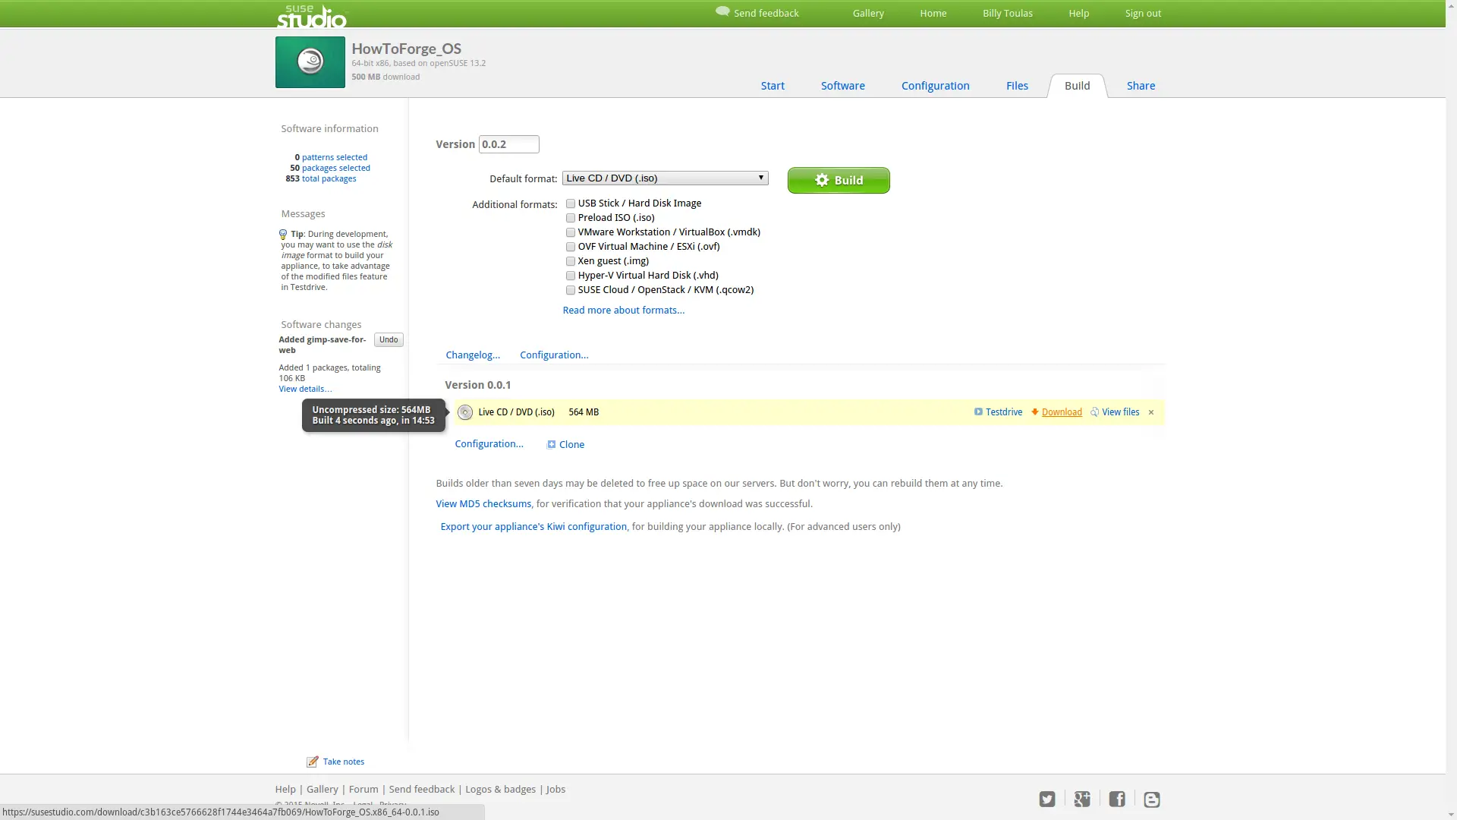1457x820 pixels.
Task: Open the Configuration tab
Action: (x=935, y=86)
